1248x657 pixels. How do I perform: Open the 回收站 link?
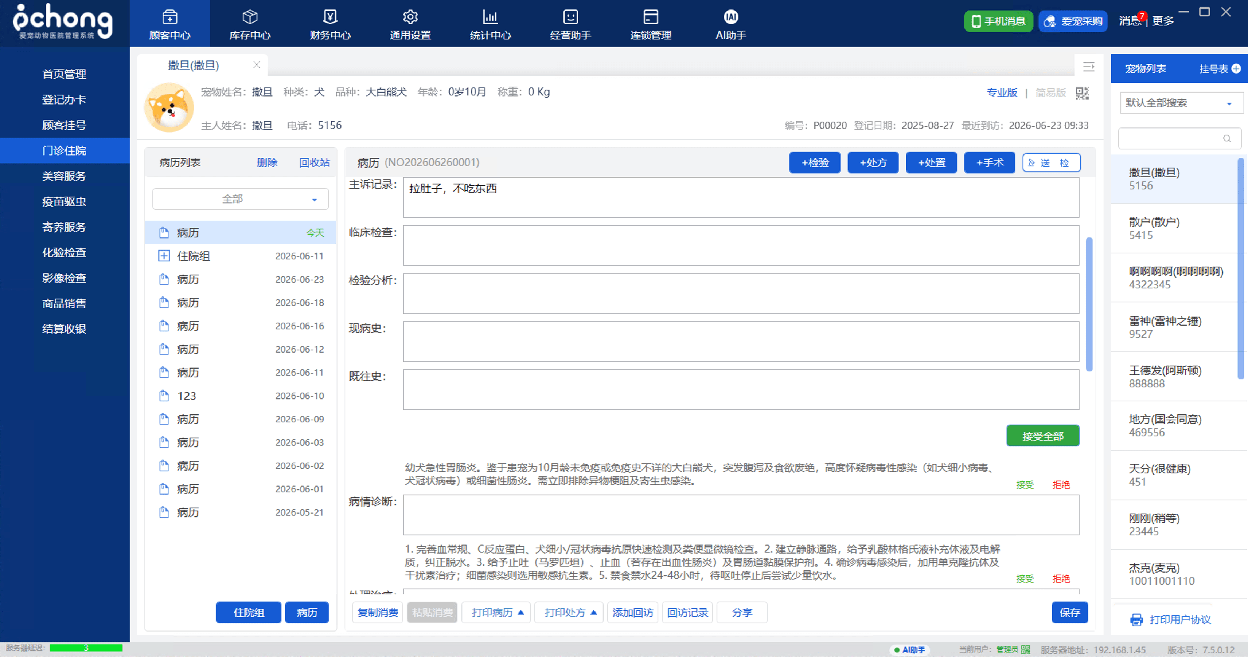point(315,163)
